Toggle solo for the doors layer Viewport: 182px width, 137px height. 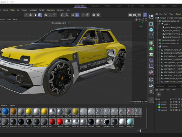tap(171, 105)
